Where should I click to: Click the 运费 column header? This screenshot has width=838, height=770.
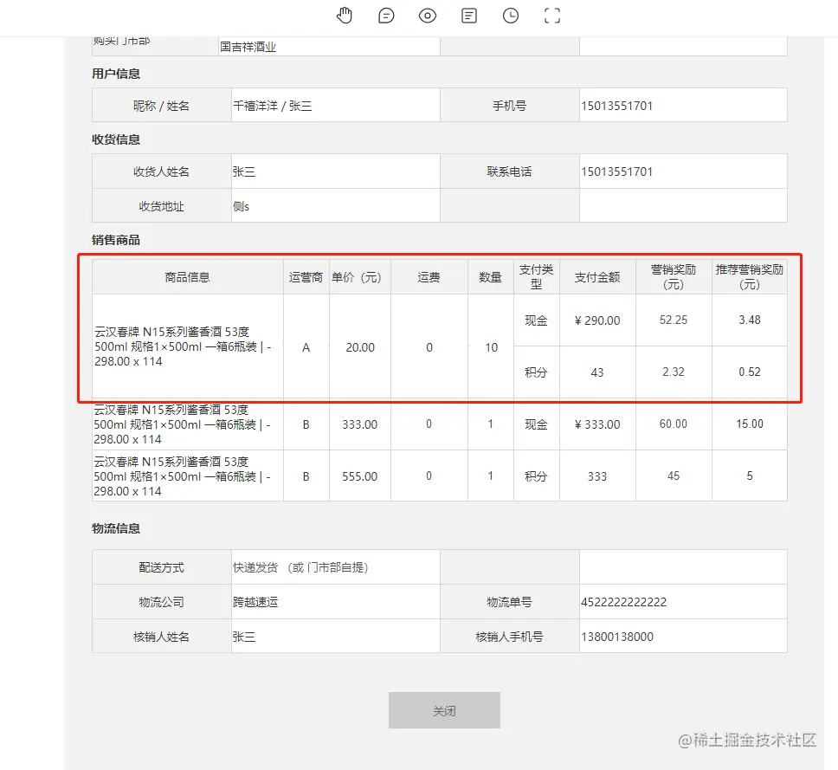[x=429, y=277]
